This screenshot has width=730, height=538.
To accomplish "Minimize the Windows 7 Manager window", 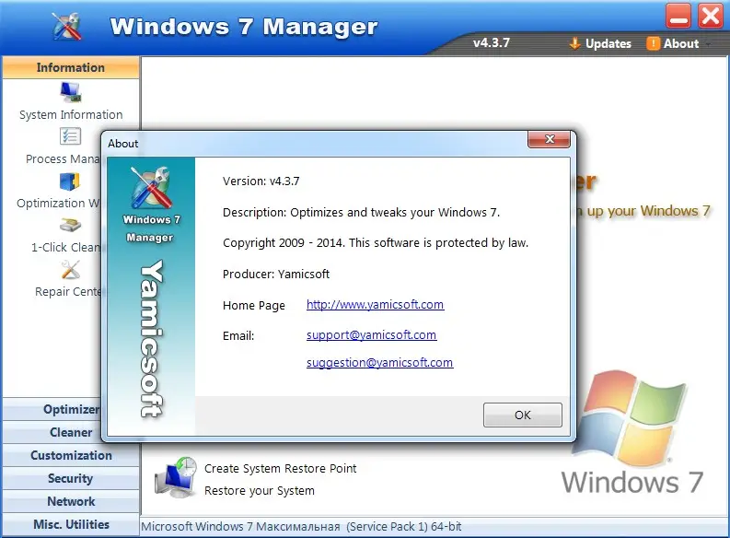I will (x=678, y=16).
